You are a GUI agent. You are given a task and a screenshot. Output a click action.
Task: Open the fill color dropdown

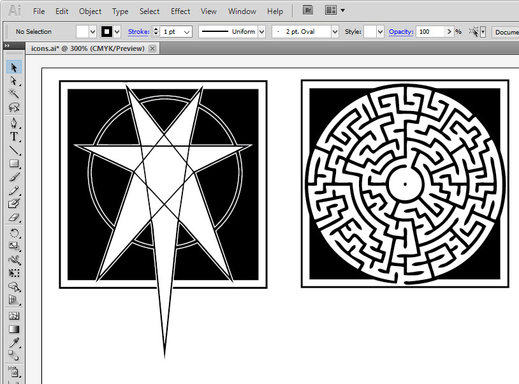[x=93, y=32]
